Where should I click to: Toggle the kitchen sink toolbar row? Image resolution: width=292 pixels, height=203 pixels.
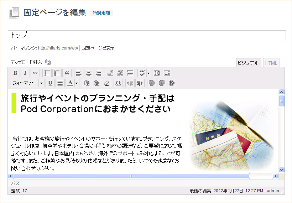point(167,73)
